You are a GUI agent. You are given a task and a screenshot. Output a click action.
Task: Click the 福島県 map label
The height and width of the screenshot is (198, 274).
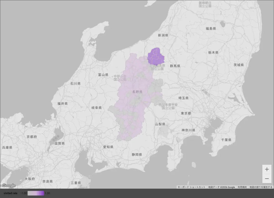click(211, 28)
